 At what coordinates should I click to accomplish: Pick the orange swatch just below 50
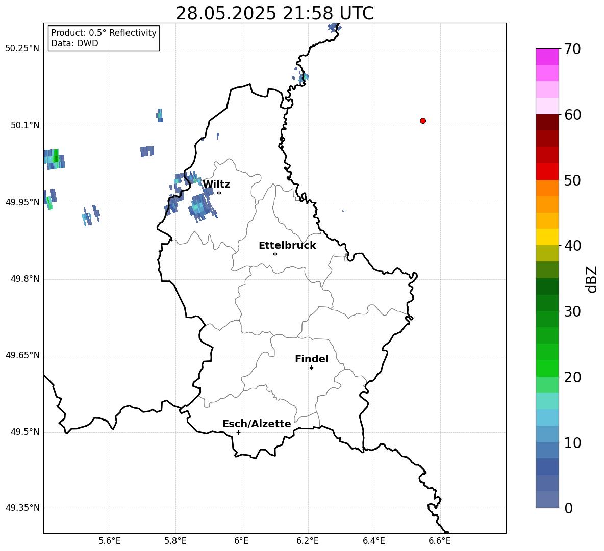(547, 188)
